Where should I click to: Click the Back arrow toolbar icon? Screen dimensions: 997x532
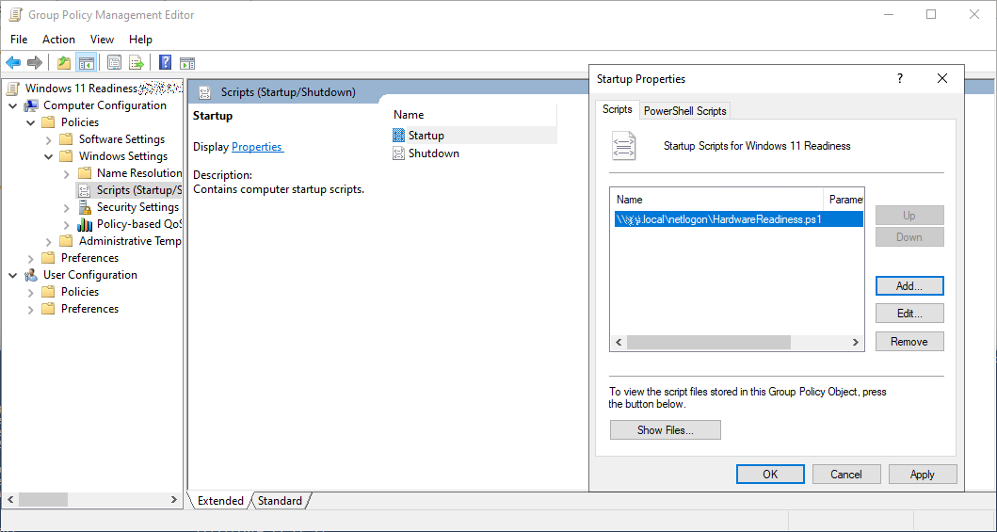(x=13, y=63)
